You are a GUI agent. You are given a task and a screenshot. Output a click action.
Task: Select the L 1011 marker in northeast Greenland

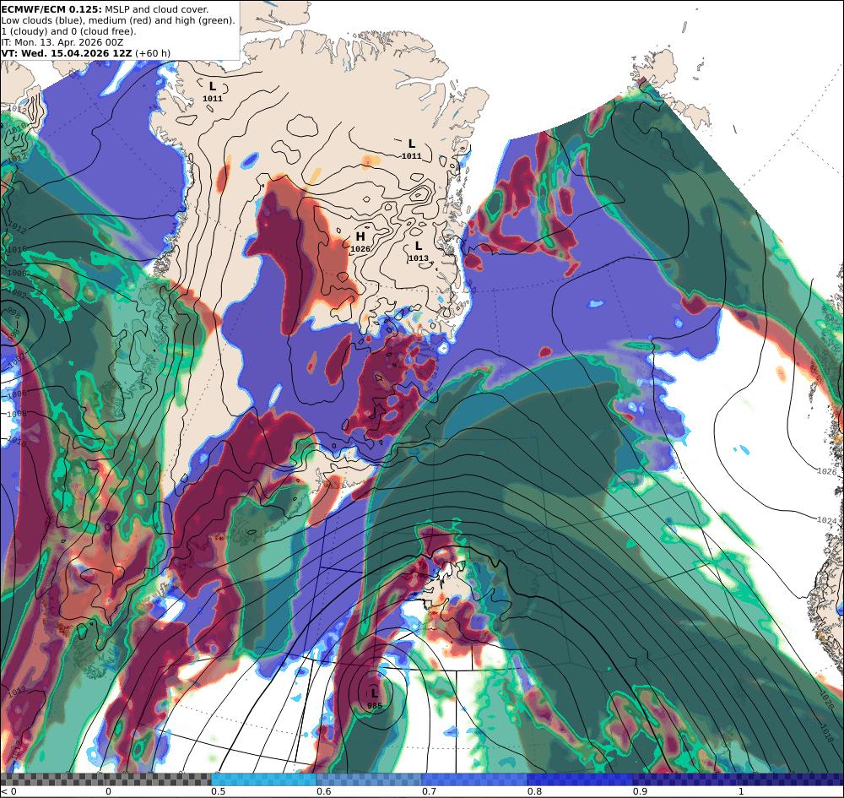pyautogui.click(x=412, y=149)
